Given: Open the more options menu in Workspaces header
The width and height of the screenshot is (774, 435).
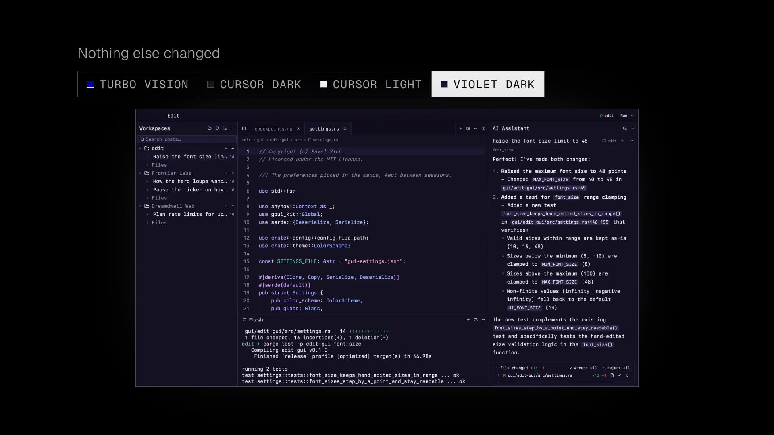Looking at the screenshot, I should tap(232, 128).
